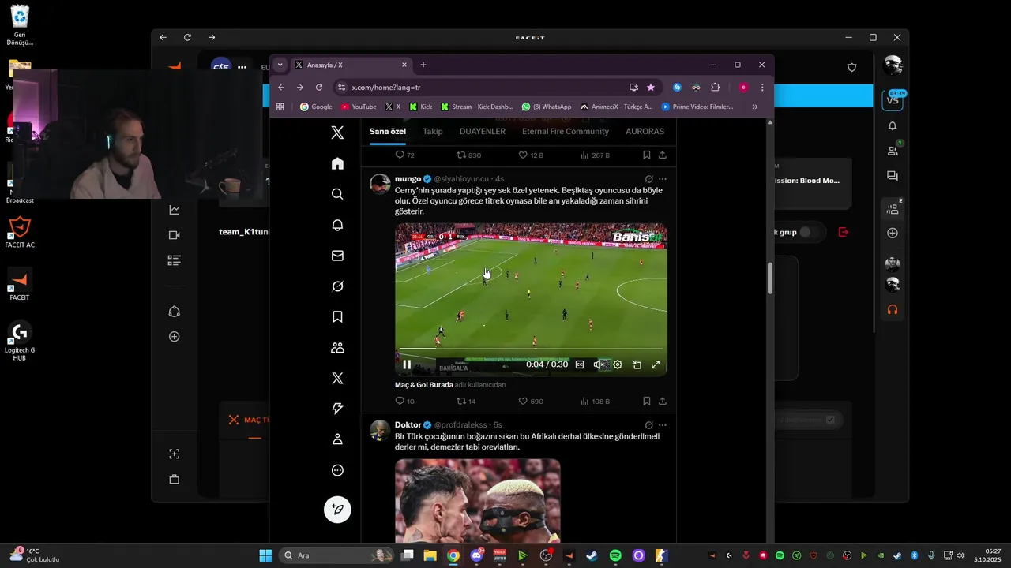Like mungo's tweet showing 690
This screenshot has width=1011, height=568.
tap(531, 401)
